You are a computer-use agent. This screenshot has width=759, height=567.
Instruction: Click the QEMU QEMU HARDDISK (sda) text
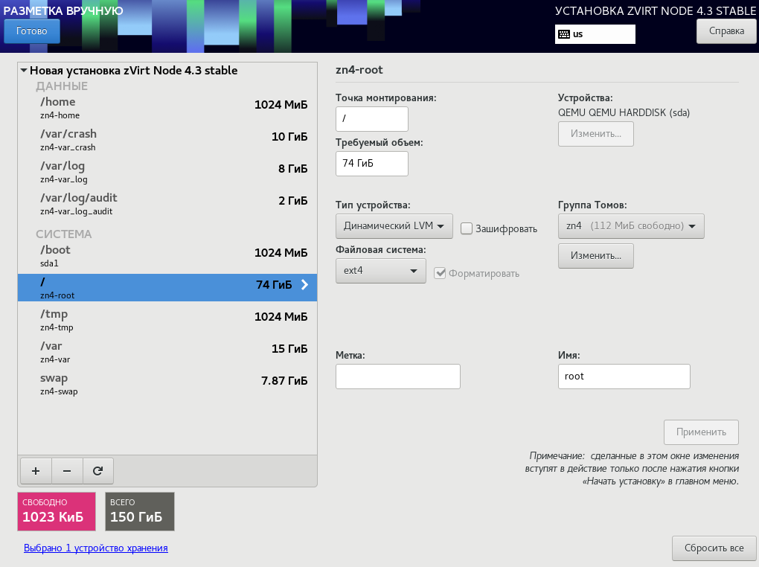[624, 112]
